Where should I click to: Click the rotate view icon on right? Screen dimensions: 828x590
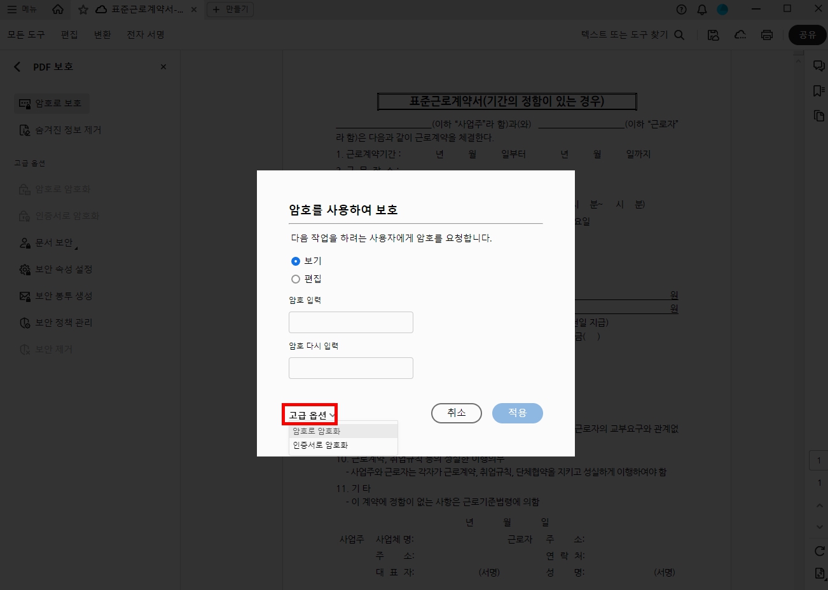[x=819, y=551]
